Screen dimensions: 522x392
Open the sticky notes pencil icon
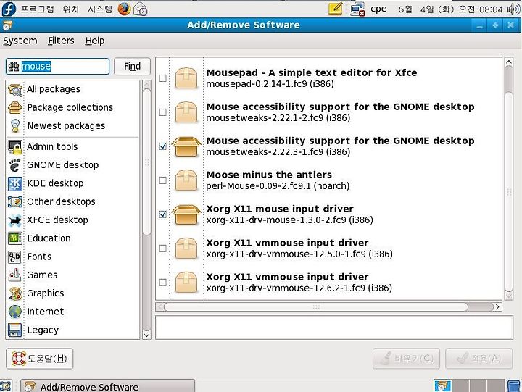(x=335, y=9)
